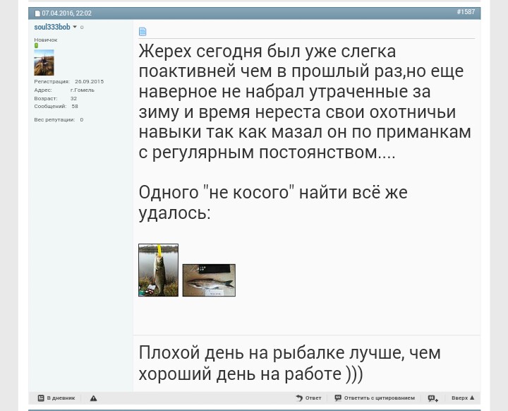Click "Ответить с цитированием" quote reply
508x411 pixels.
379,398
